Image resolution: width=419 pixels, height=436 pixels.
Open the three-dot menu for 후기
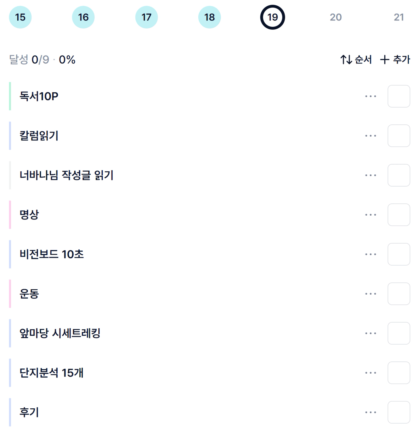click(371, 412)
